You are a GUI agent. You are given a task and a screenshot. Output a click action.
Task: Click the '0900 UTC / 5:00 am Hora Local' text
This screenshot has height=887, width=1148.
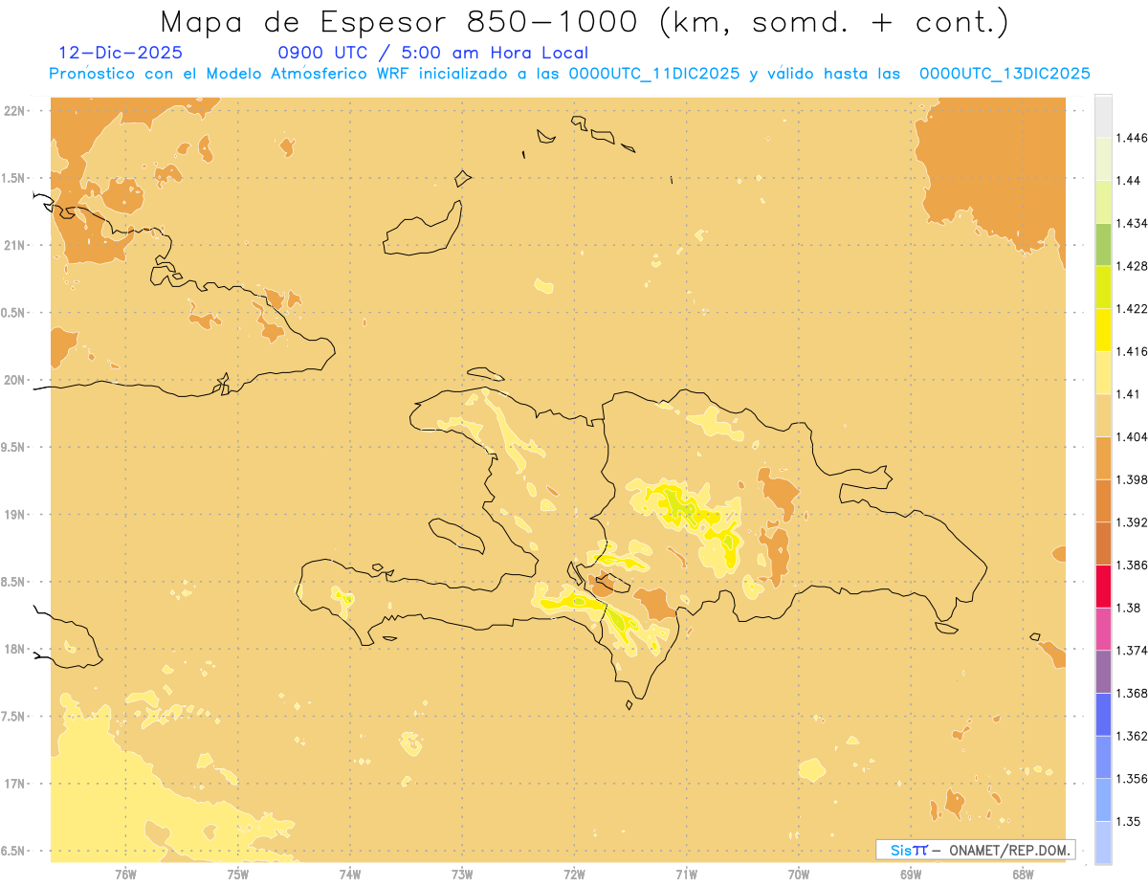pos(432,53)
